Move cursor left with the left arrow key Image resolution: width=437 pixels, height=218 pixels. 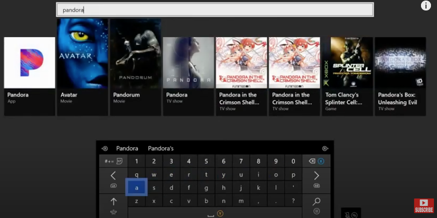[x=113, y=175]
